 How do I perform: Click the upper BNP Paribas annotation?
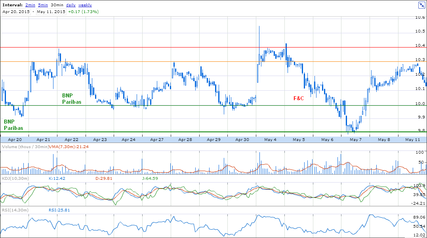(x=71, y=99)
